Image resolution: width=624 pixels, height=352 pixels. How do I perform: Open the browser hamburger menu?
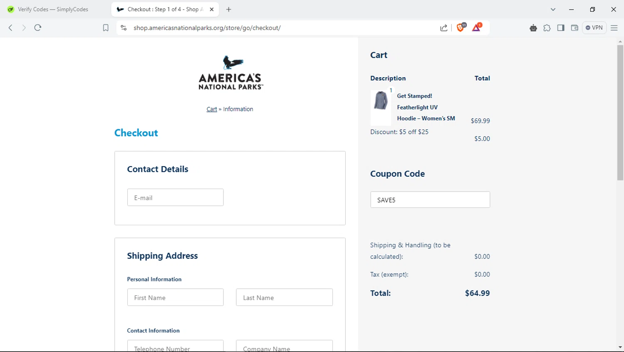(x=614, y=28)
